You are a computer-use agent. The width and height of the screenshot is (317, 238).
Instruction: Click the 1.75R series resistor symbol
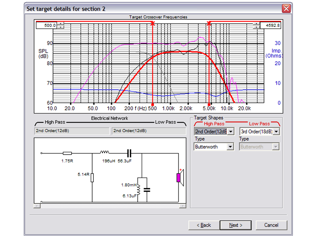[67, 153]
